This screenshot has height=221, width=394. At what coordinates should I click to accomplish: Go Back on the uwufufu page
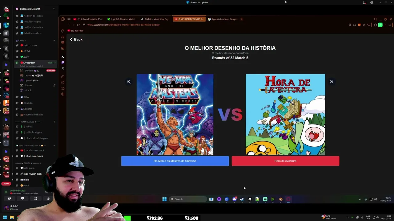click(76, 39)
